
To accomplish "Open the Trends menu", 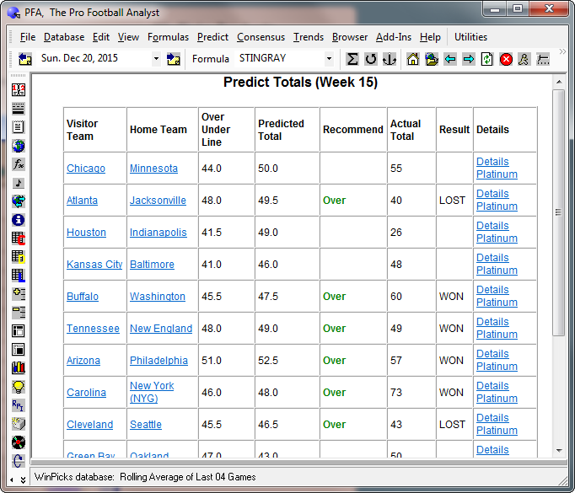I will [309, 37].
